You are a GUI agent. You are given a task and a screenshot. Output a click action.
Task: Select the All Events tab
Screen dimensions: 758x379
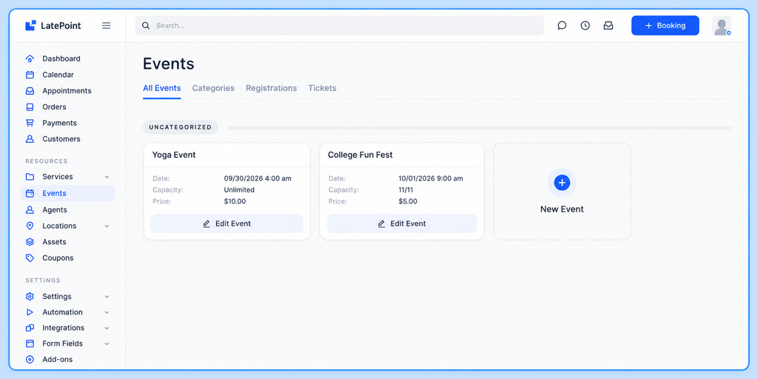tap(162, 88)
